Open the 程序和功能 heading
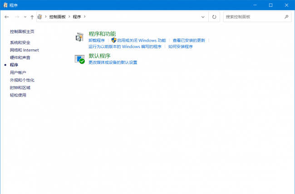This screenshot has height=194, width=295. tap(102, 34)
